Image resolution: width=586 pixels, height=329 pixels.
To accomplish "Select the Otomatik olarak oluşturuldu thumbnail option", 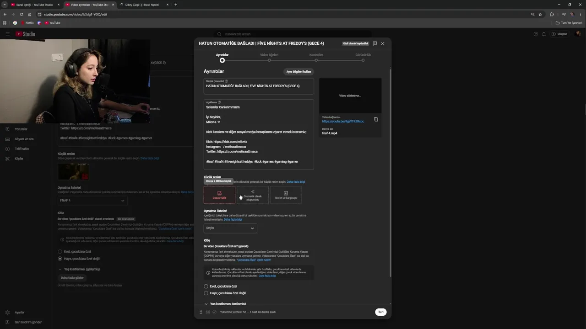I will [x=253, y=195].
